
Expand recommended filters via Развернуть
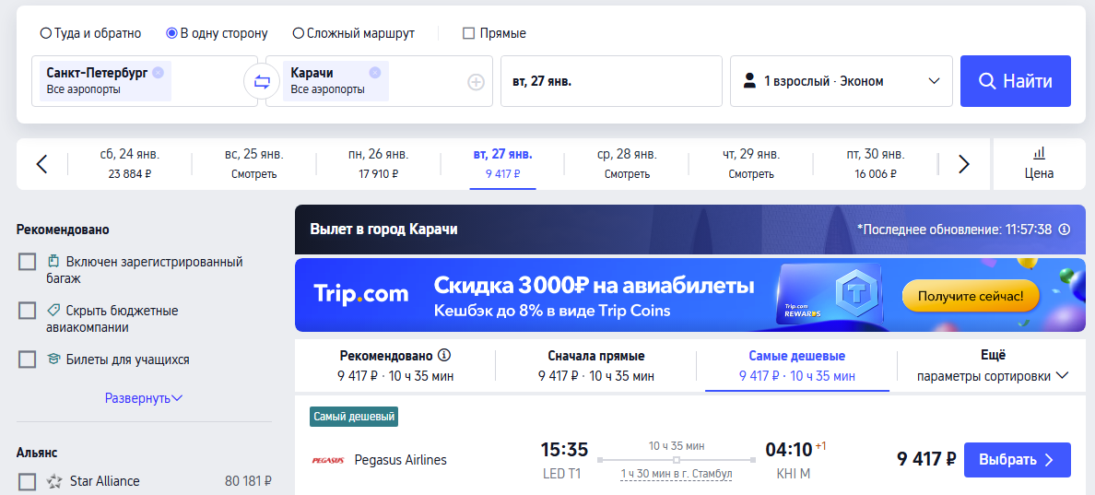click(x=143, y=398)
